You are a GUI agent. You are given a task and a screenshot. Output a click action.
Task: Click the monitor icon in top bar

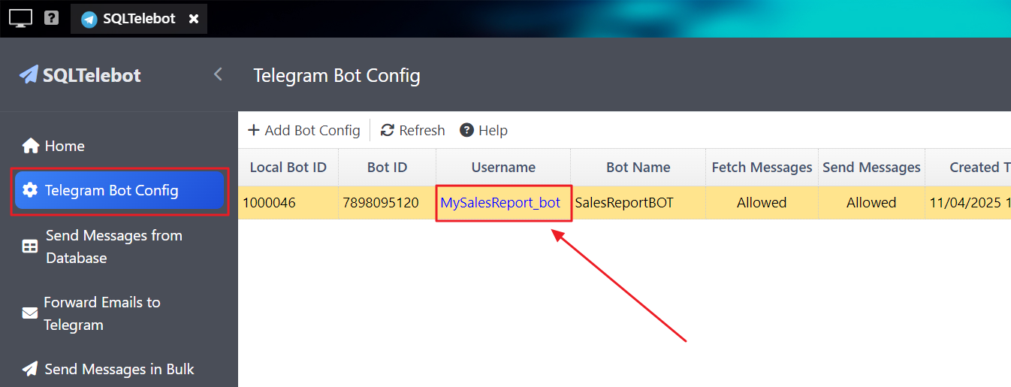(x=20, y=18)
